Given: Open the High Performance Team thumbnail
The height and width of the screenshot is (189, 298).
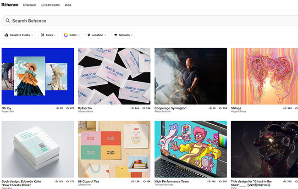Looking at the screenshot, I should pos(191,149).
